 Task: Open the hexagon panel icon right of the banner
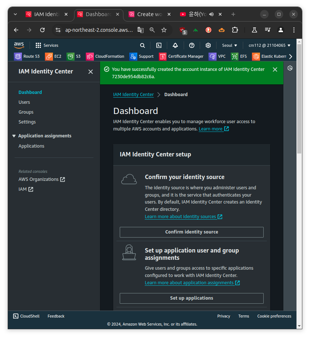click(290, 68)
